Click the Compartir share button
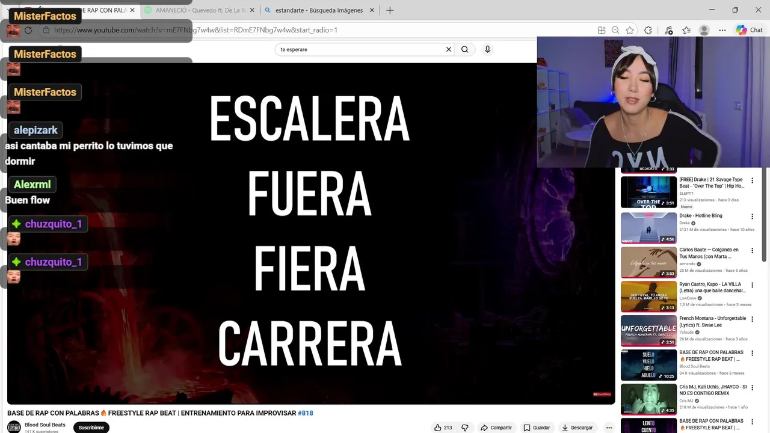The height and width of the screenshot is (433, 770). click(x=496, y=428)
